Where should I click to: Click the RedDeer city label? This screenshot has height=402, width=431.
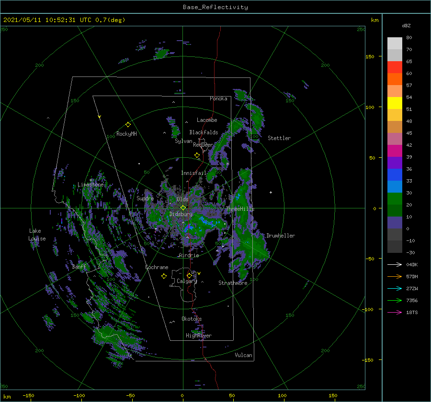coord(203,145)
